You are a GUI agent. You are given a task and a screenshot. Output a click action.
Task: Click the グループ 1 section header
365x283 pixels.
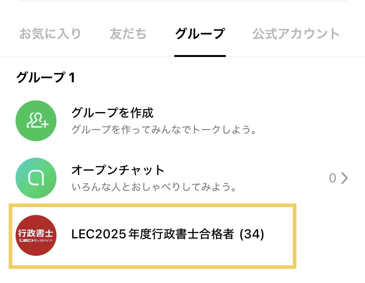[45, 77]
